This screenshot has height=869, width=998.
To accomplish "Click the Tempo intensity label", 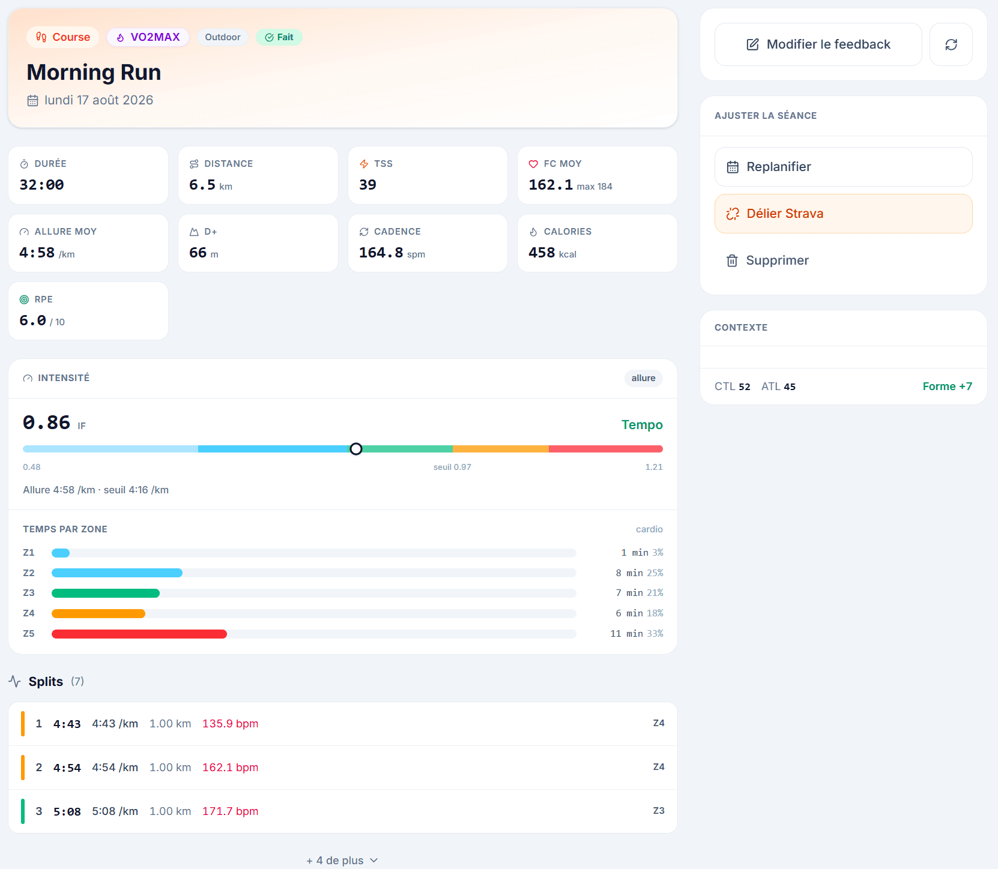I will pyautogui.click(x=642, y=425).
